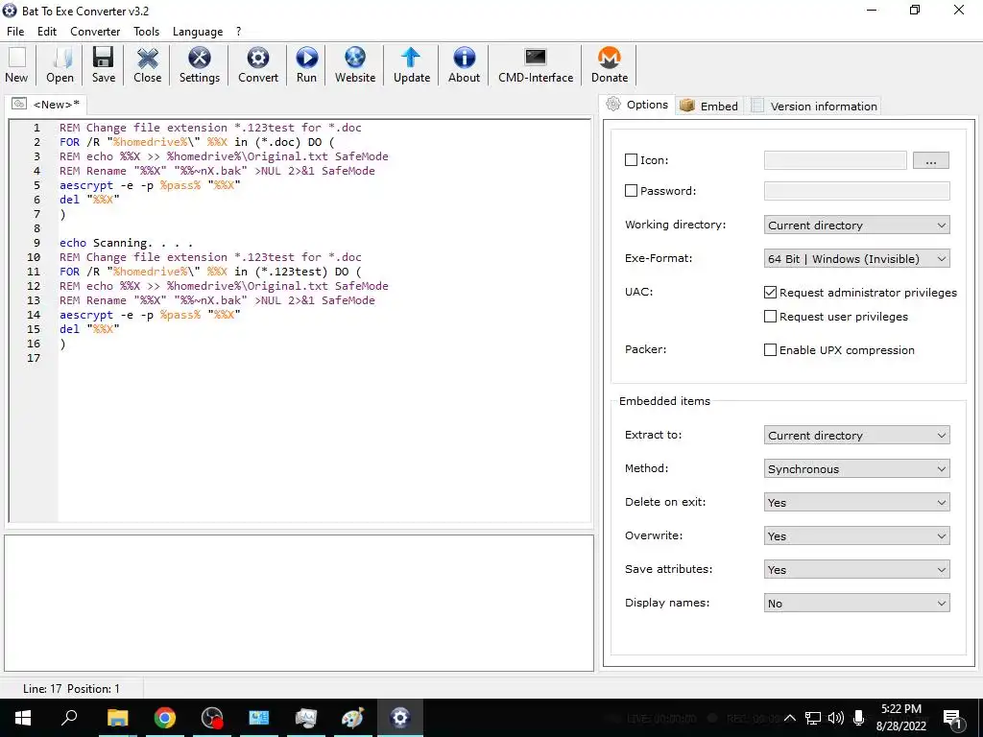
Task: Click line 9 'echo Scanning. . . .'
Action: tap(126, 243)
